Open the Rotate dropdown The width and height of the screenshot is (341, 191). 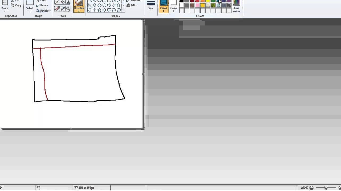click(x=43, y=11)
